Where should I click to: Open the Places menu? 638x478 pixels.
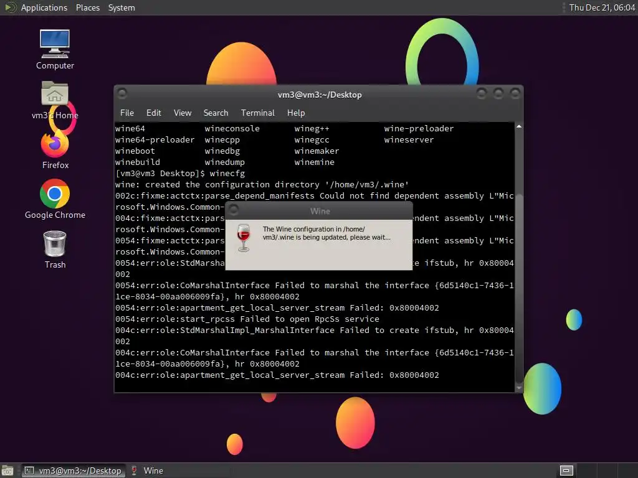click(87, 7)
